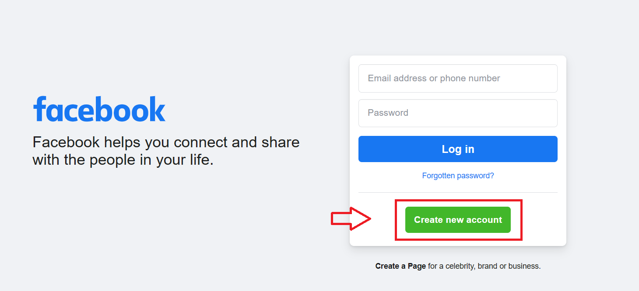Click the login form's password box

coord(458,113)
